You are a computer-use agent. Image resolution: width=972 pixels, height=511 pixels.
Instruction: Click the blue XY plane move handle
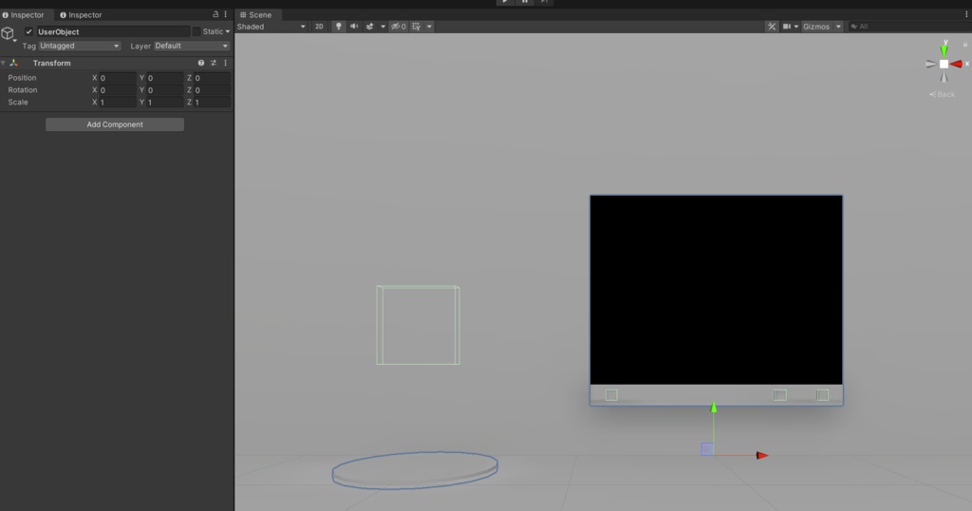point(706,449)
